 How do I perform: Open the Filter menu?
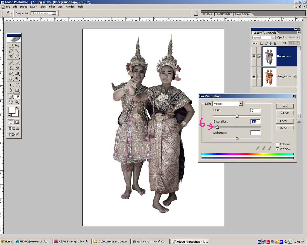52,7
